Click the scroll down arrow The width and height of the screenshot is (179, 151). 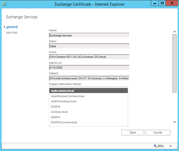tap(175, 122)
